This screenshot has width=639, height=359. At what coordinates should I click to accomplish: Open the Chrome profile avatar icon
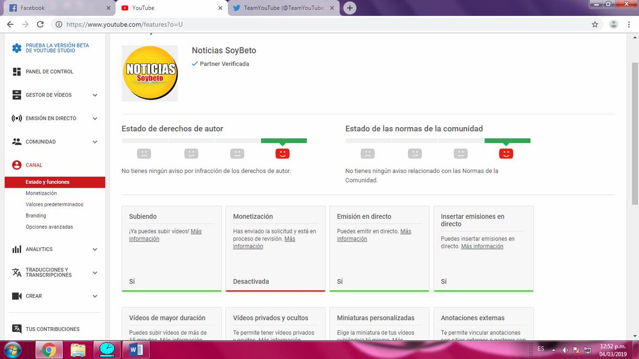pos(614,24)
